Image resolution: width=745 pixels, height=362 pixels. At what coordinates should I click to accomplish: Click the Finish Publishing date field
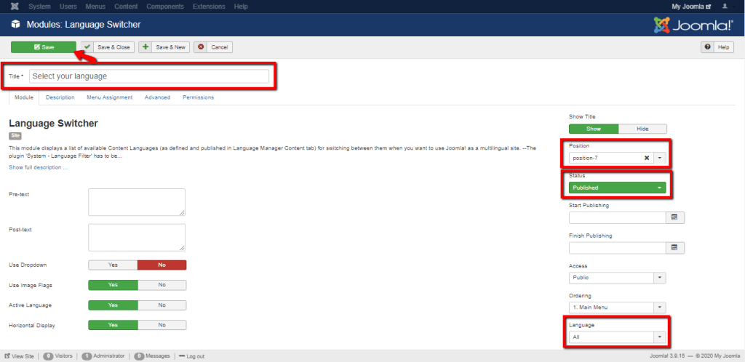(x=618, y=248)
